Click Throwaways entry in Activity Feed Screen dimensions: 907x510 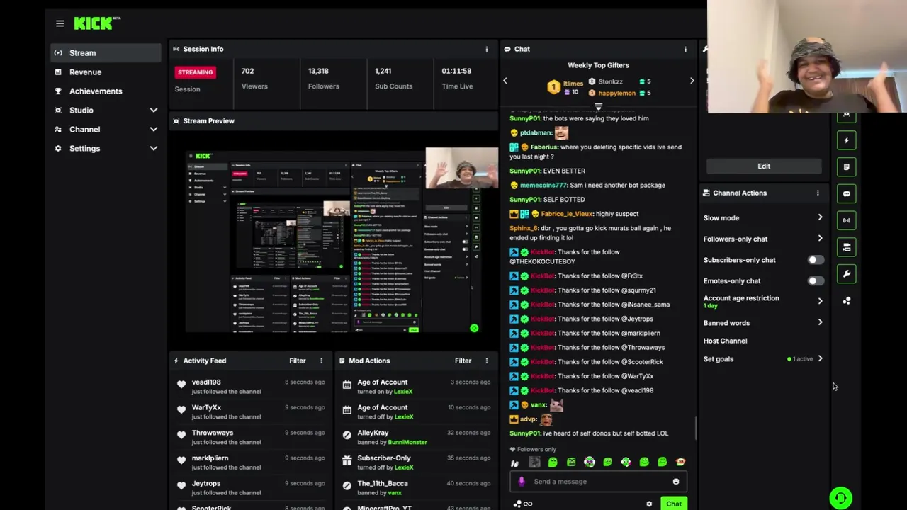coord(250,437)
